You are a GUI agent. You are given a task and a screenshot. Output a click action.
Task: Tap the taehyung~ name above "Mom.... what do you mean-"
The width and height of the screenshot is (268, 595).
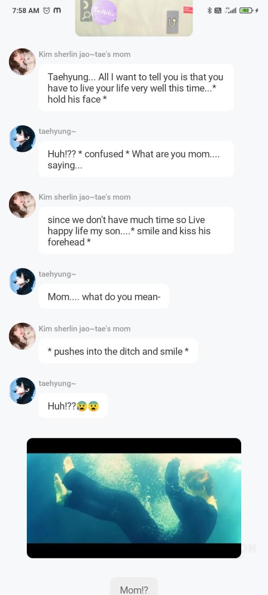[x=58, y=274]
